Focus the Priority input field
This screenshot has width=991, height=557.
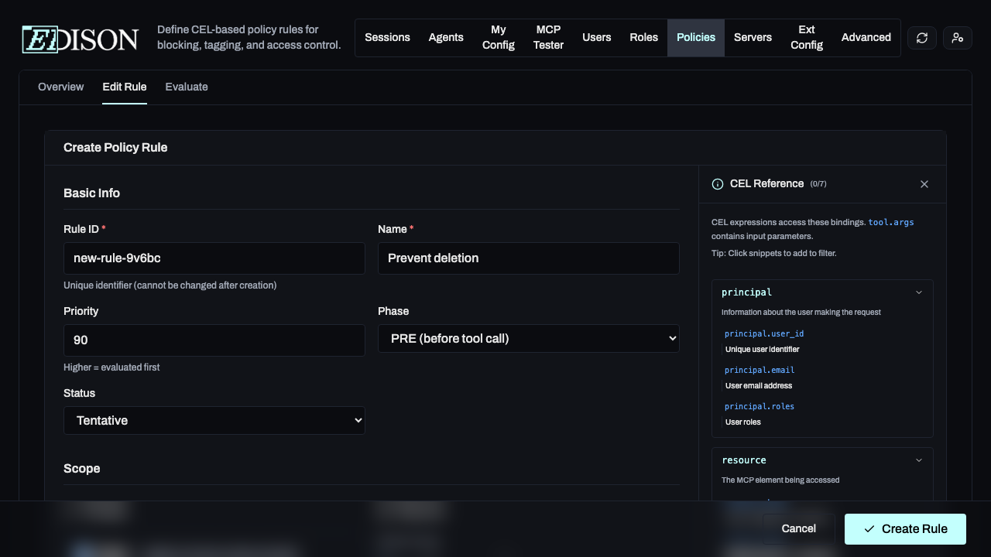coord(214,340)
